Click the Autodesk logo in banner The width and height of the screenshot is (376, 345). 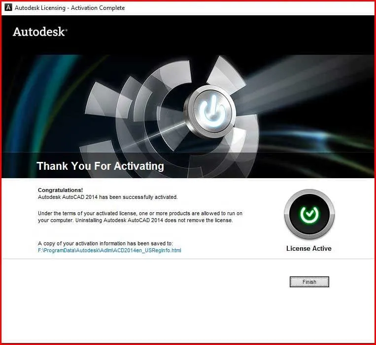pyautogui.click(x=40, y=32)
